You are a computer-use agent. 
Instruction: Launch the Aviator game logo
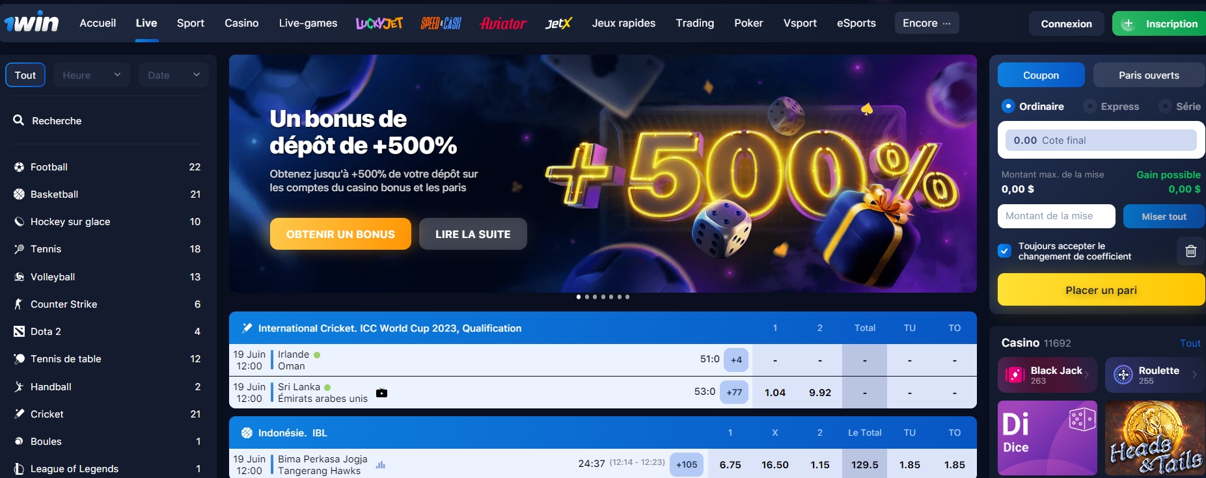(503, 23)
